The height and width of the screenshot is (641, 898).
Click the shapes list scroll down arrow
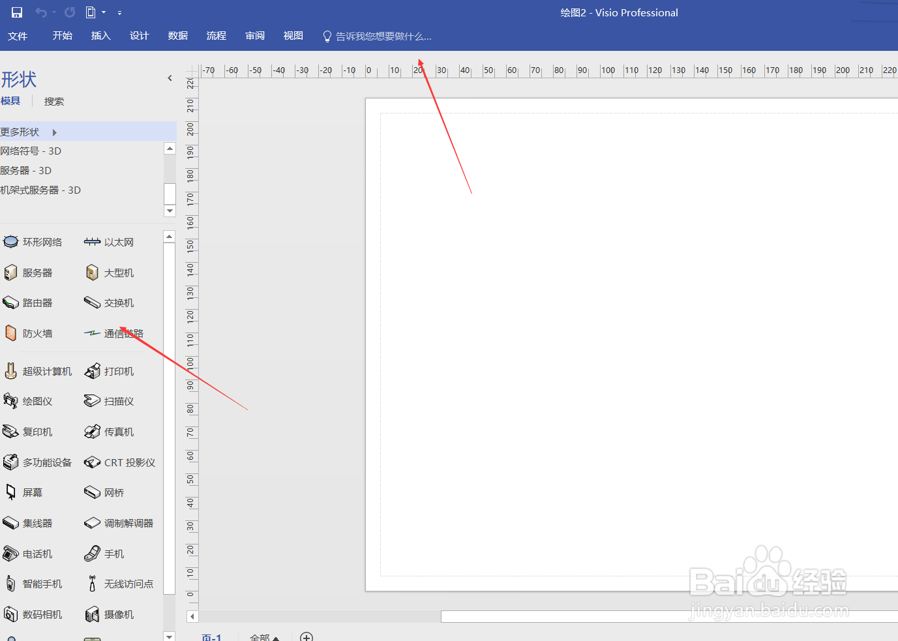(170, 636)
